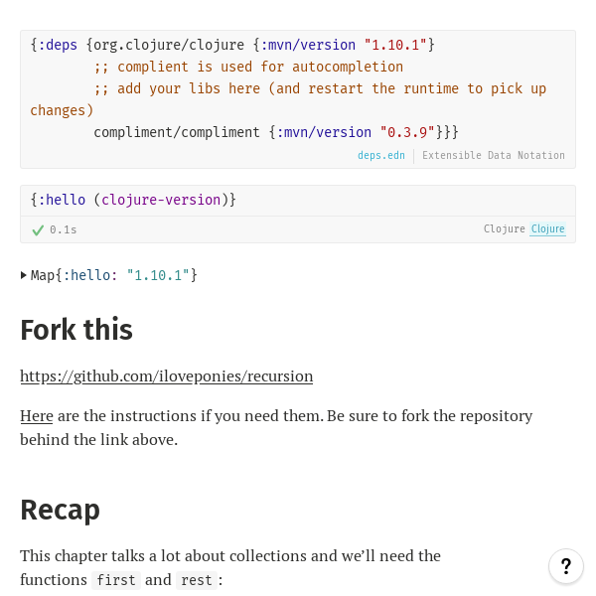Open the blue Clojure runtime link
This screenshot has height=596, width=596.
547,229
